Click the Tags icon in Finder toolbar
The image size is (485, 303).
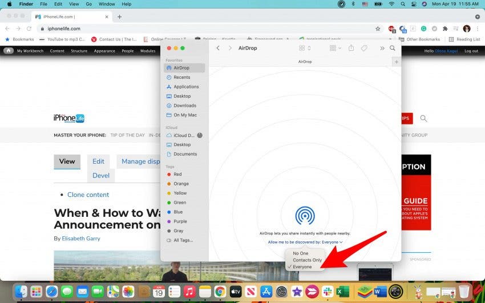(365, 49)
